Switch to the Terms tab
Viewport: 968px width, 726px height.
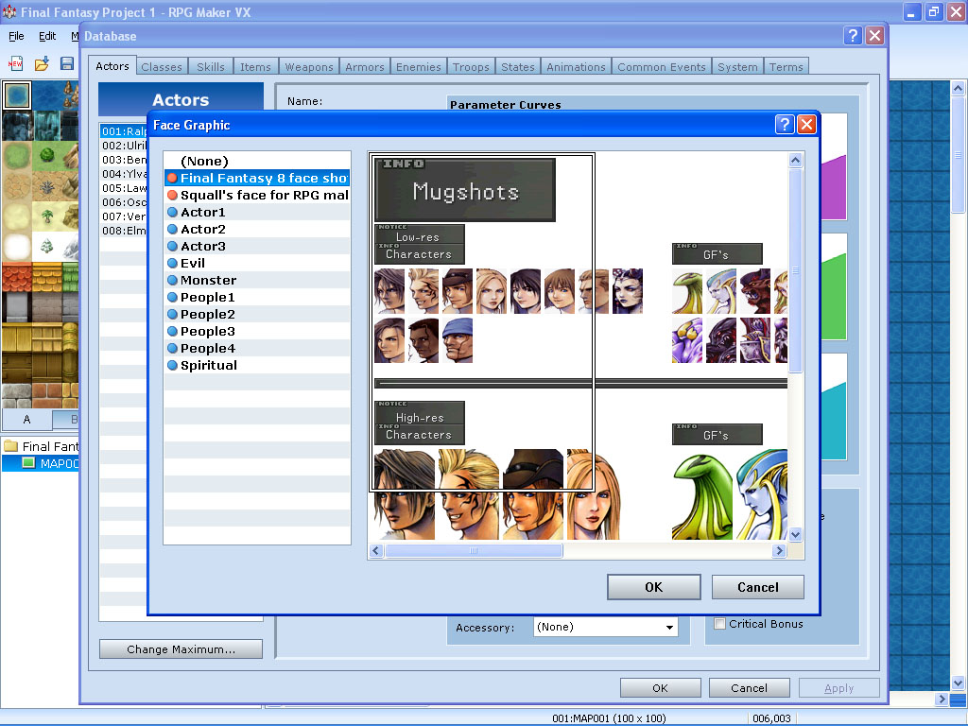(x=786, y=67)
